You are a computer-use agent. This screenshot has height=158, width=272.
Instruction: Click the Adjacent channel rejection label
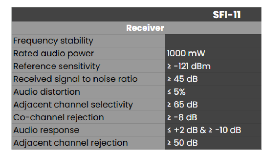(71, 143)
